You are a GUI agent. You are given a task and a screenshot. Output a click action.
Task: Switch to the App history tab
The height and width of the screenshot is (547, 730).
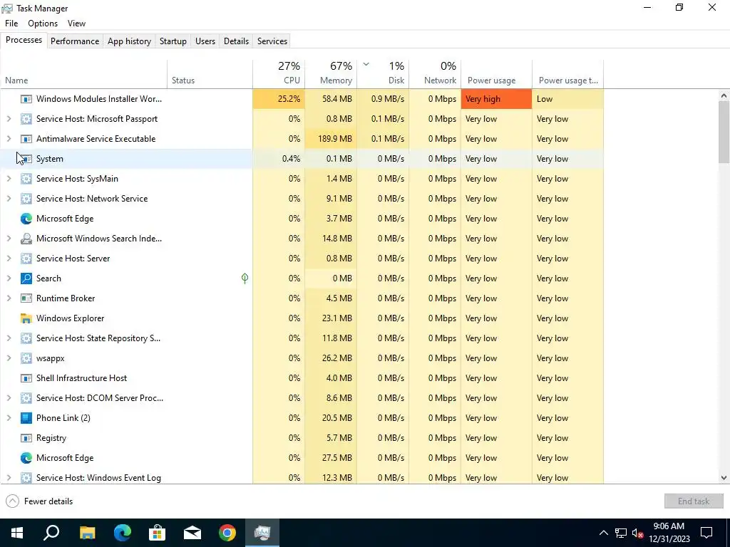coord(130,41)
